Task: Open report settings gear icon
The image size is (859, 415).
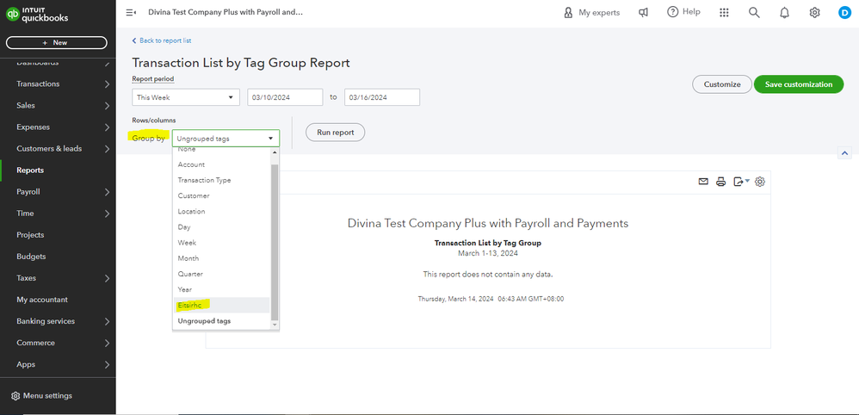Action: (x=760, y=182)
